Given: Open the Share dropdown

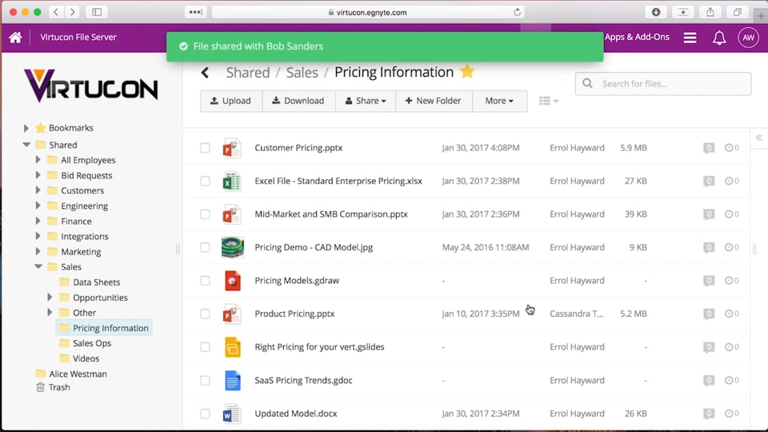Looking at the screenshot, I should pos(365,101).
